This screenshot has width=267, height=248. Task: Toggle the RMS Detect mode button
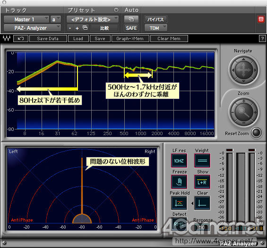pos(179,224)
